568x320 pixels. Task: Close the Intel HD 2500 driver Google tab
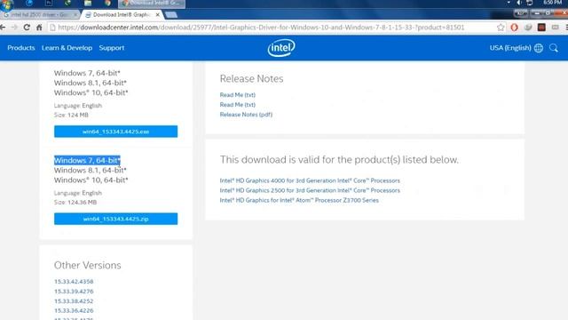[x=75, y=14]
